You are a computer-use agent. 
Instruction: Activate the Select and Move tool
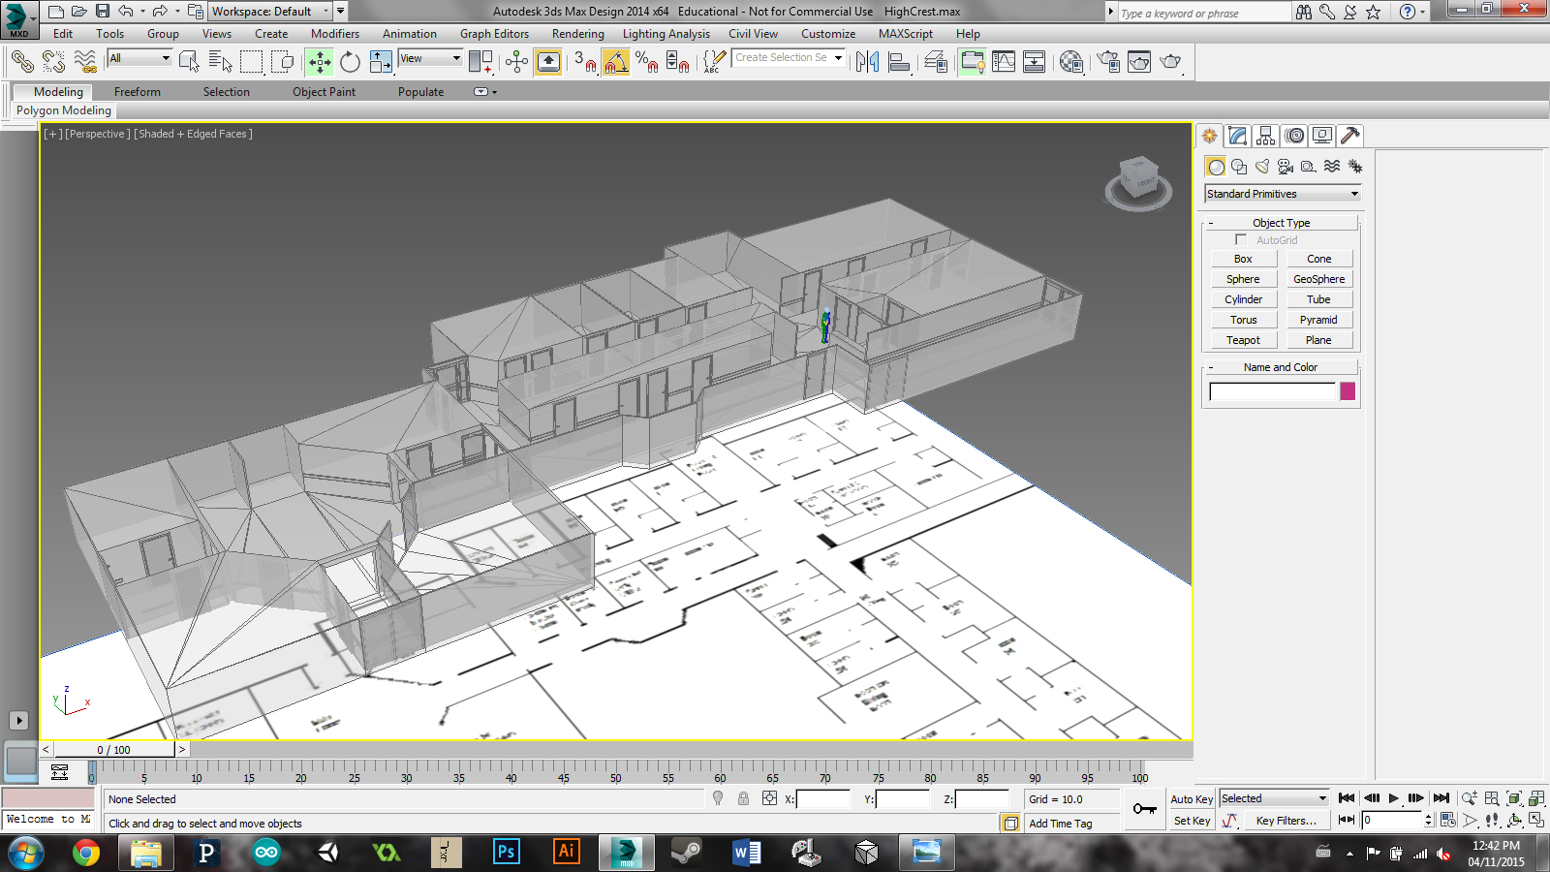[x=319, y=62]
